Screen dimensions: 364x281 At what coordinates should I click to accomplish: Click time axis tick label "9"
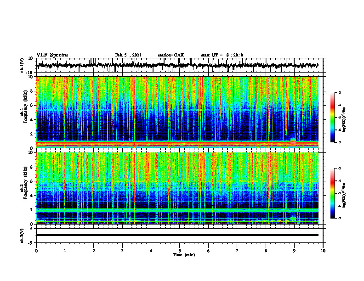pyautogui.click(x=294, y=251)
